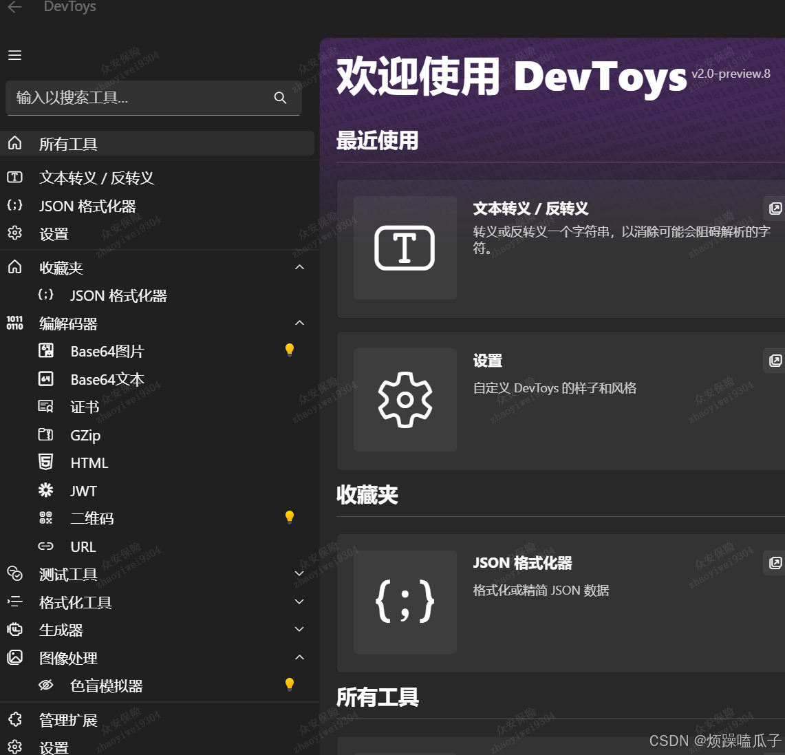Open the 二维码 tool
The image size is (785, 755).
click(157, 518)
